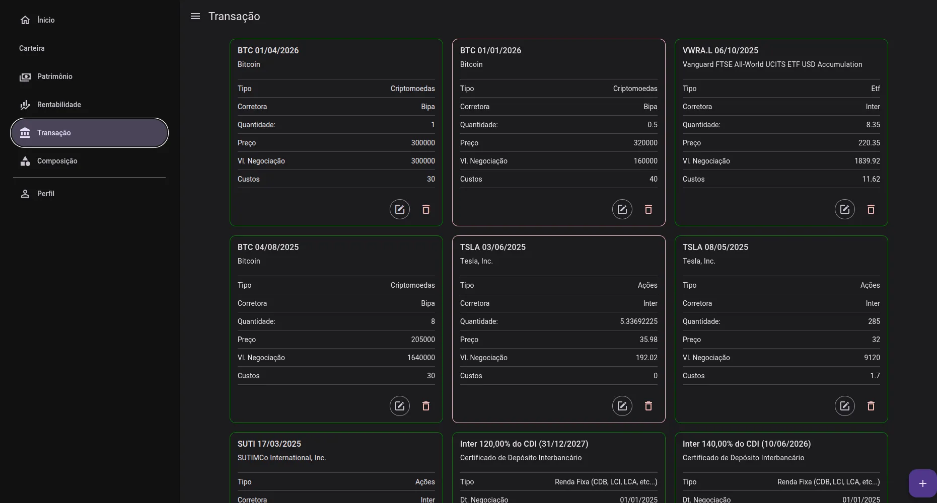937x503 pixels.
Task: Go to Início in the sidebar
Action: coord(45,20)
